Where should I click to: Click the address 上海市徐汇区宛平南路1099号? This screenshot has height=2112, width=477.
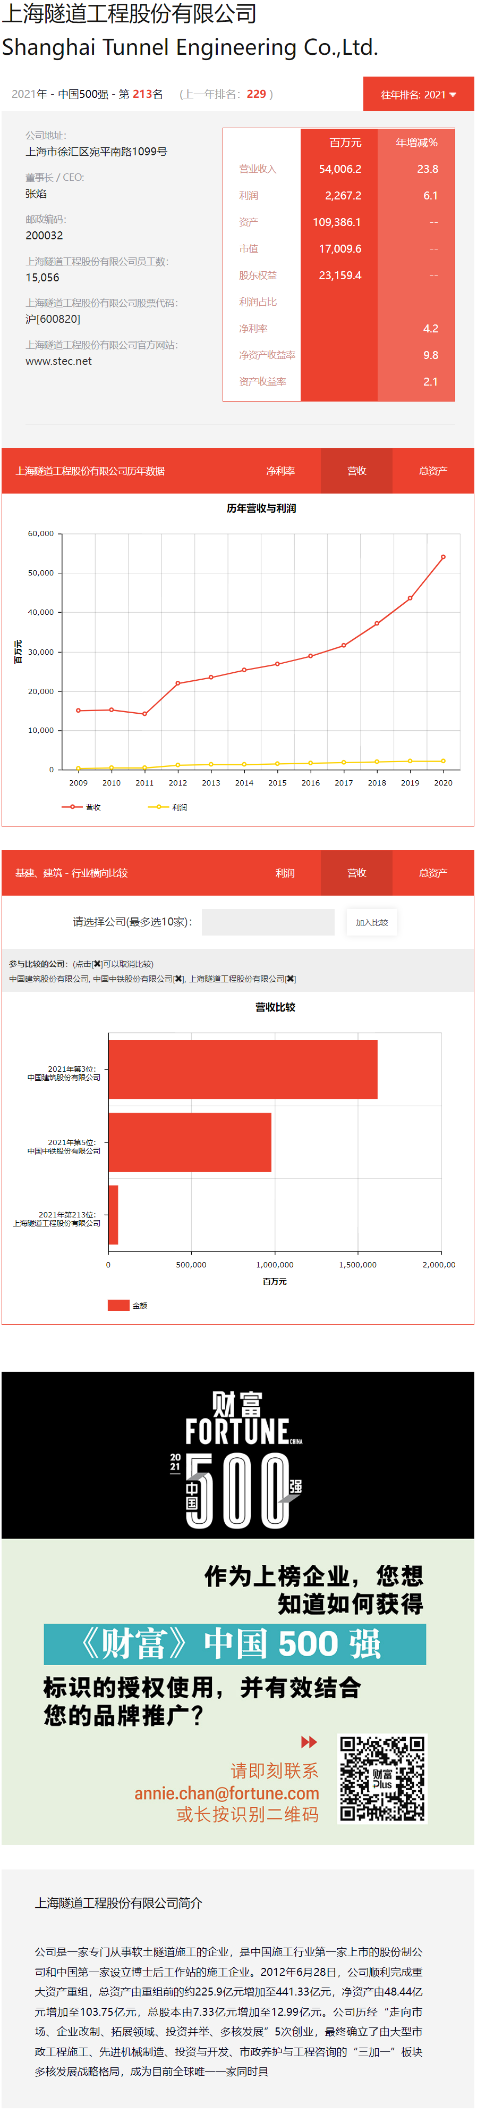97,153
